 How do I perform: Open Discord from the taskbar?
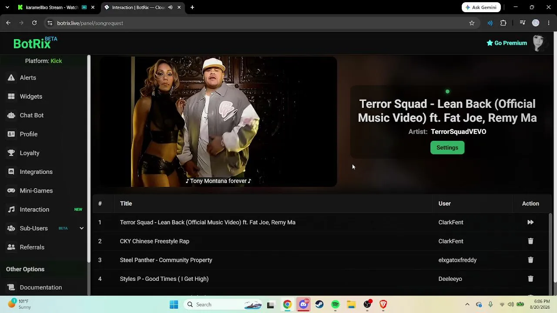(303, 304)
